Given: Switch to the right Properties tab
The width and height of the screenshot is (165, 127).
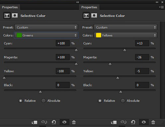Looking at the screenshot, I should (x=89, y=7).
